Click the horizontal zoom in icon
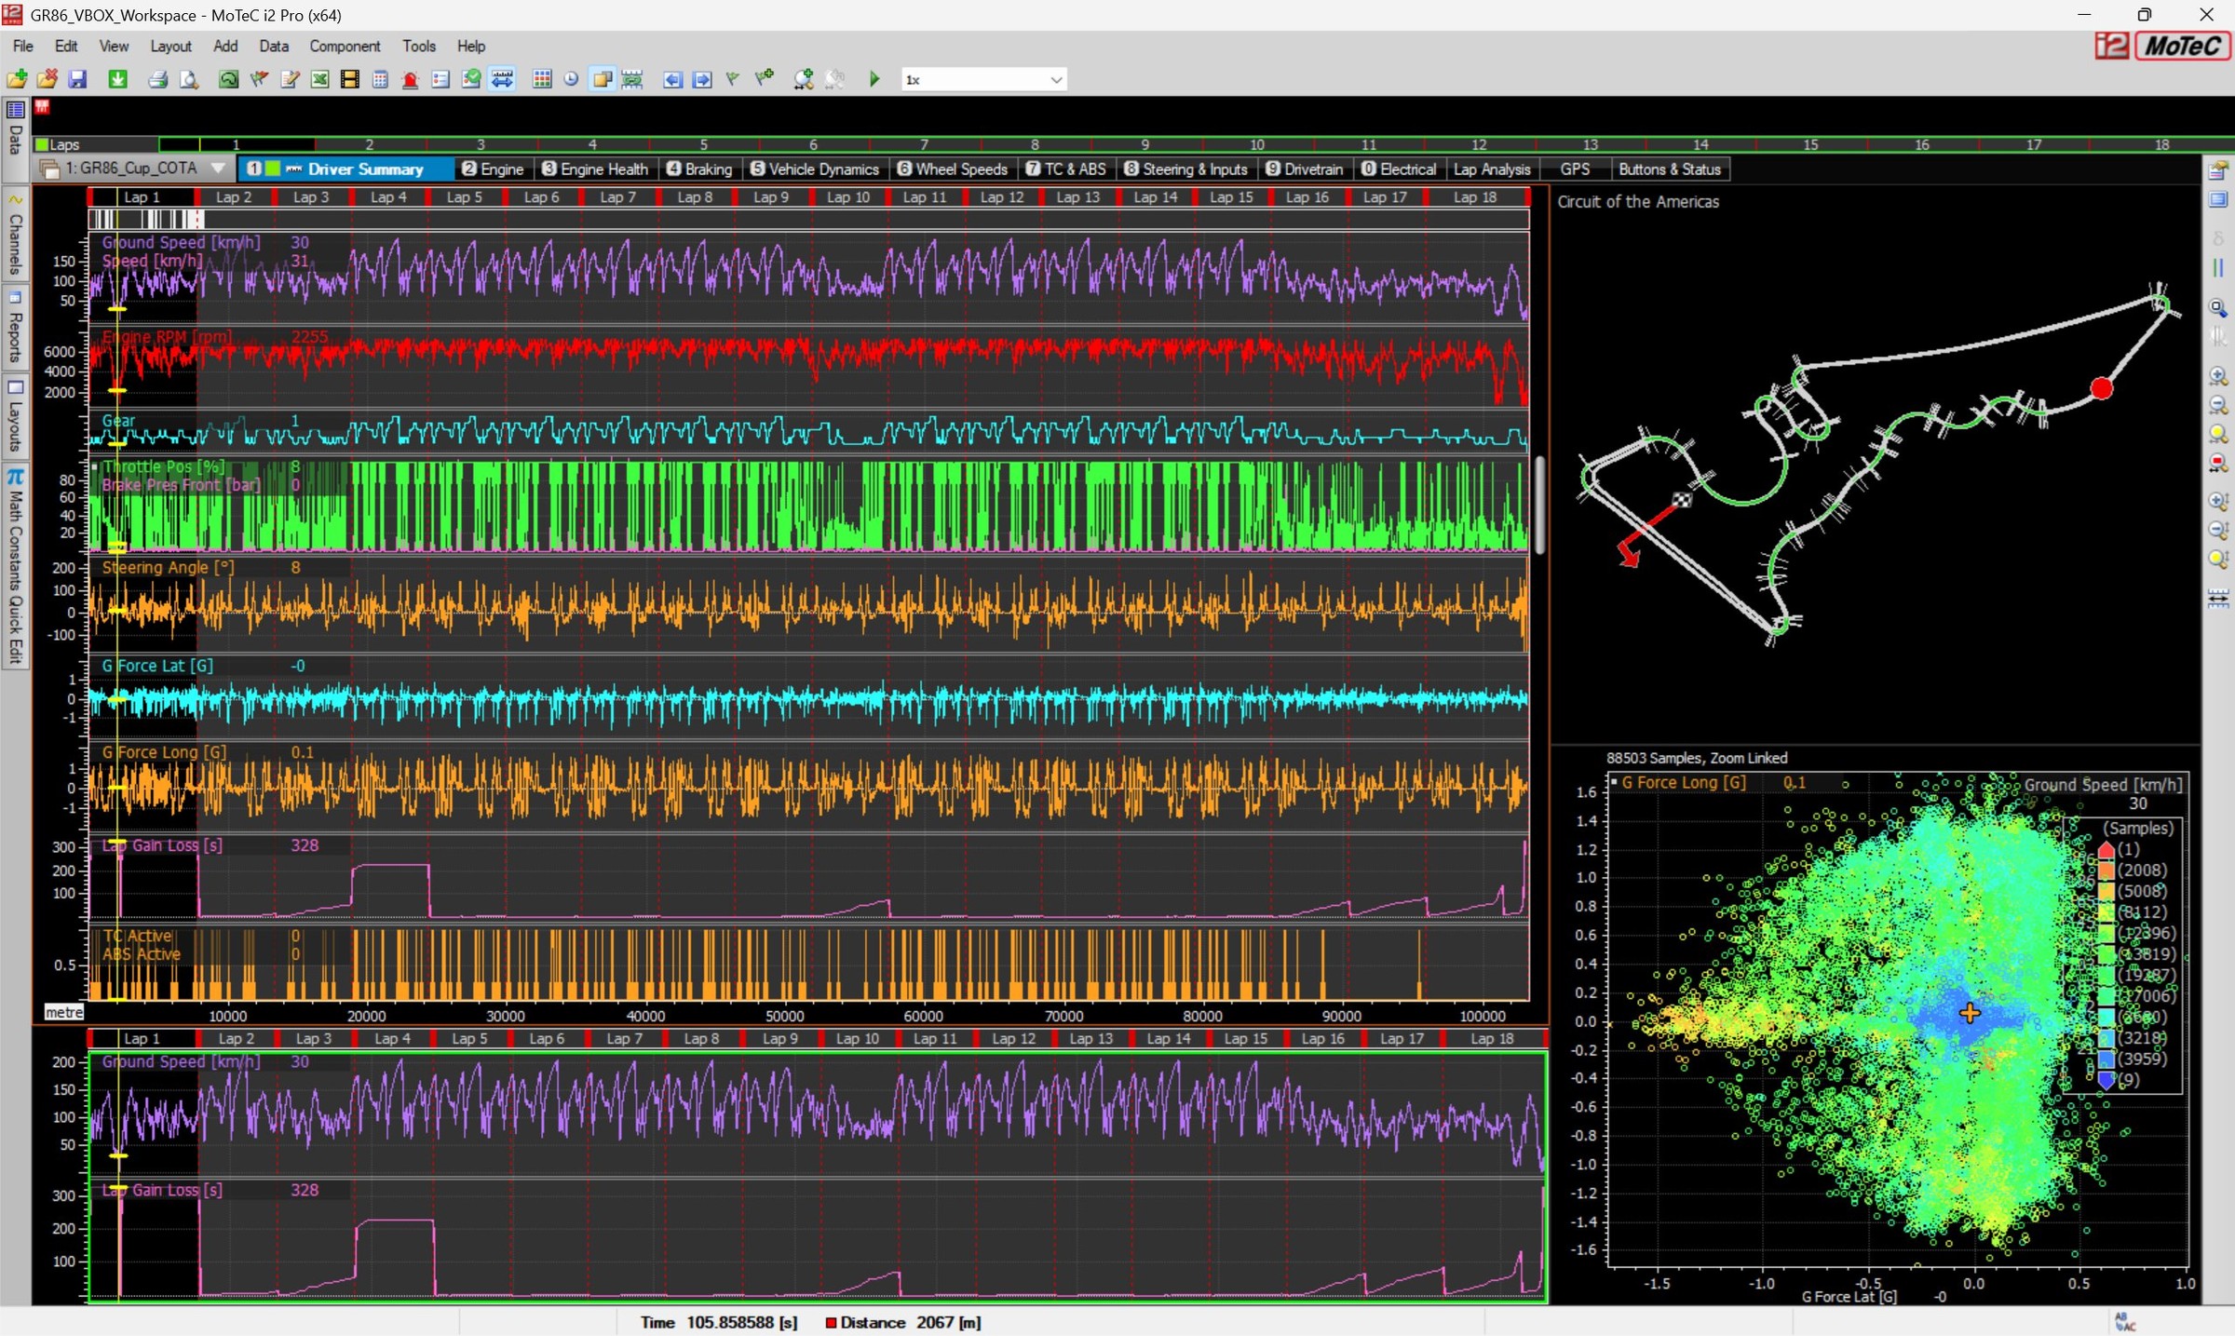 click(2218, 376)
